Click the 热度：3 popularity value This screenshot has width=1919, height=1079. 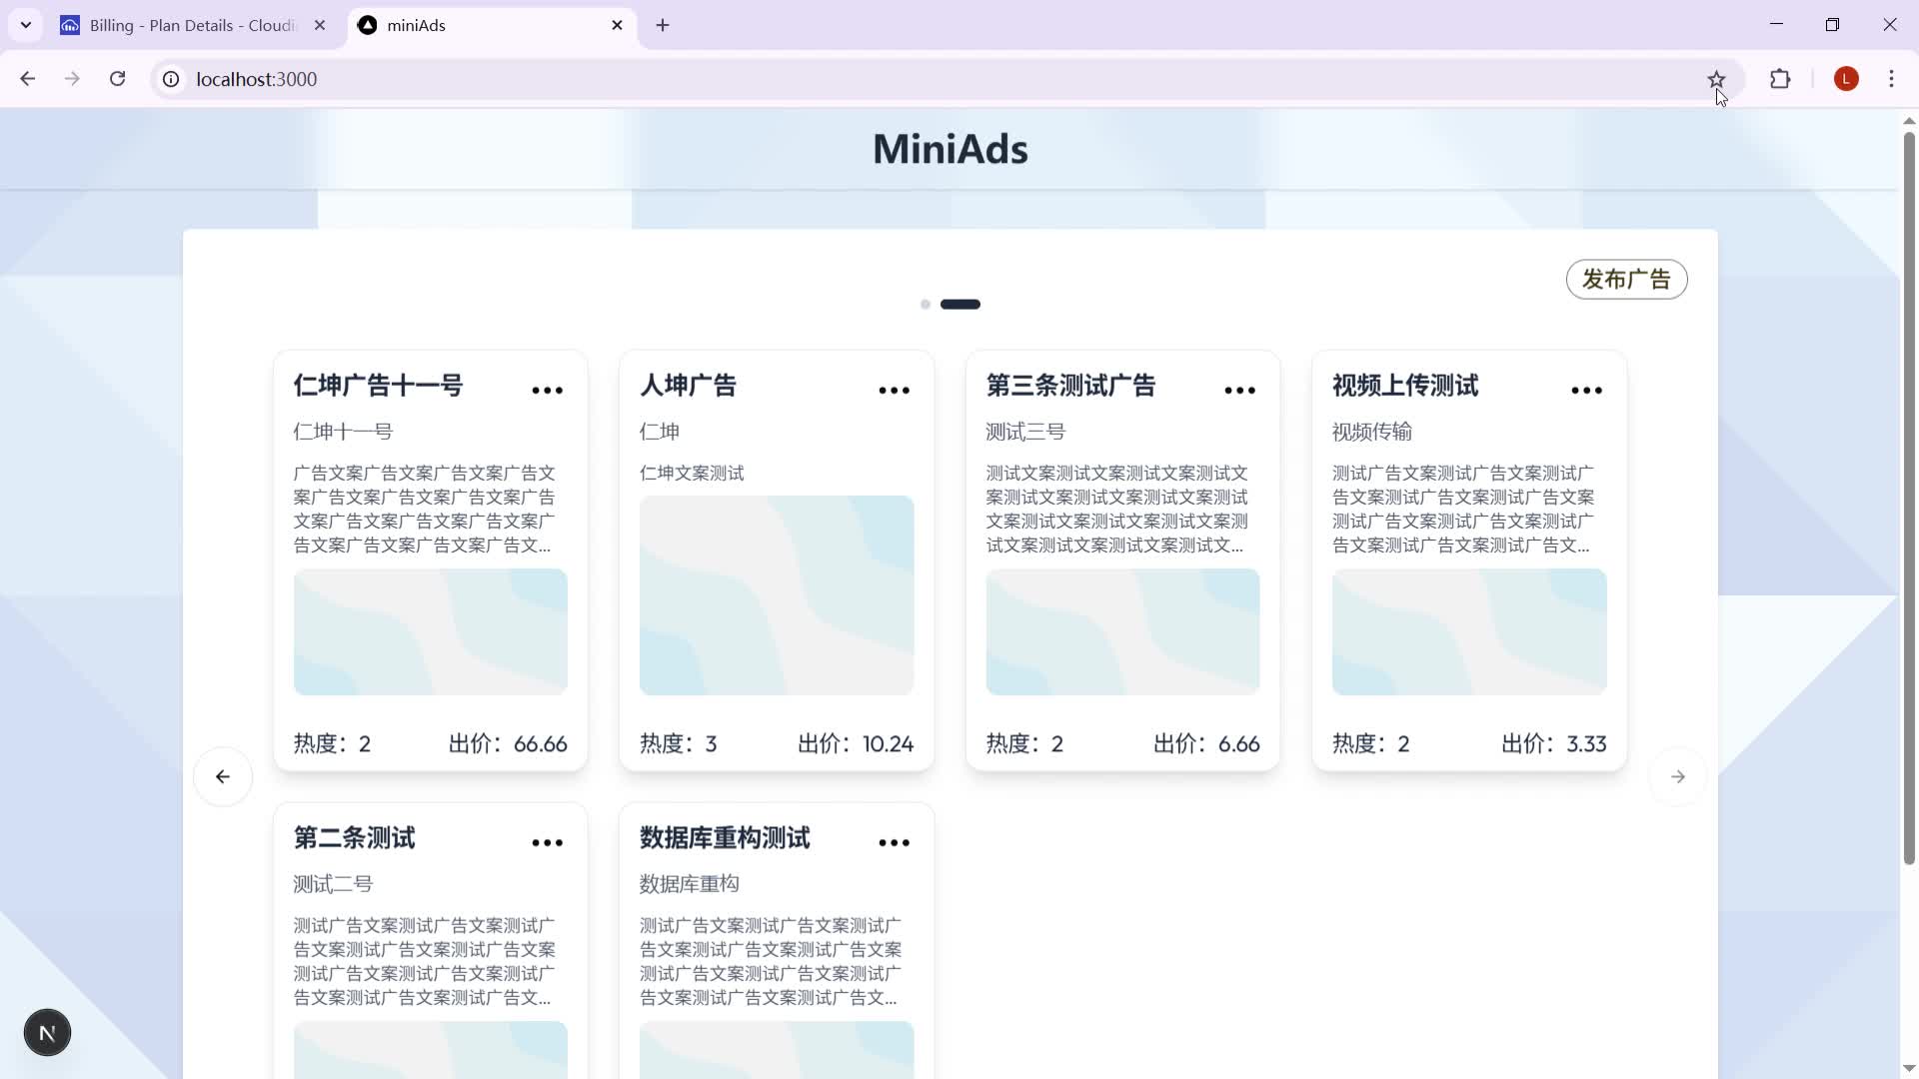tap(679, 744)
